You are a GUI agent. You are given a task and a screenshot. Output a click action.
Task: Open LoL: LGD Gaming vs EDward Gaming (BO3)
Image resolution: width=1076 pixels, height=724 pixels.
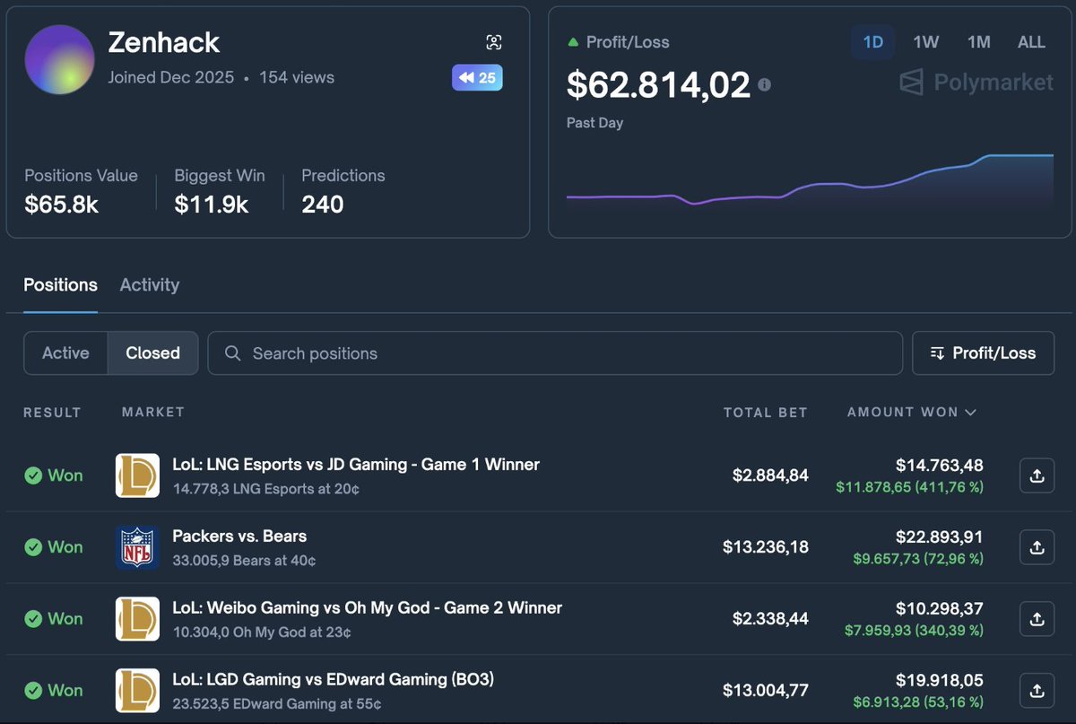click(x=334, y=679)
